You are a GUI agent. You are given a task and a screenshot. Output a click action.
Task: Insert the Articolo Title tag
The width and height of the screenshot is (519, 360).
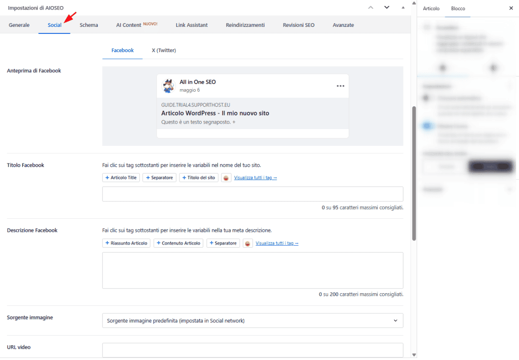point(121,178)
